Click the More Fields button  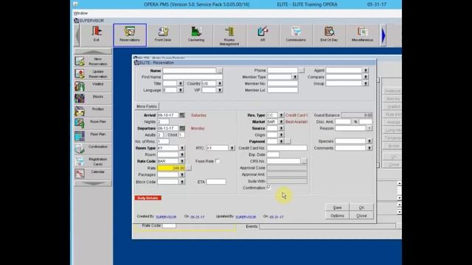pyautogui.click(x=147, y=106)
